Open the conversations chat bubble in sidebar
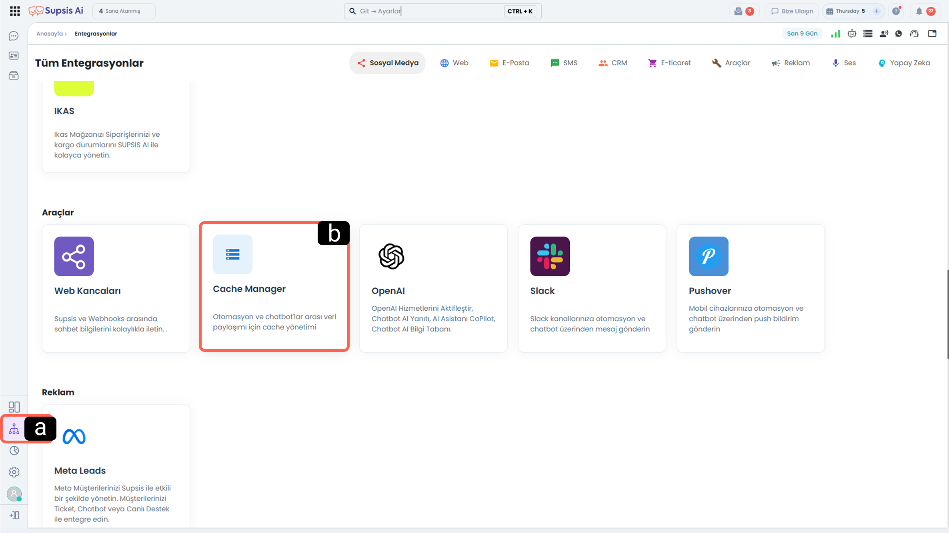949x533 pixels. tap(14, 36)
